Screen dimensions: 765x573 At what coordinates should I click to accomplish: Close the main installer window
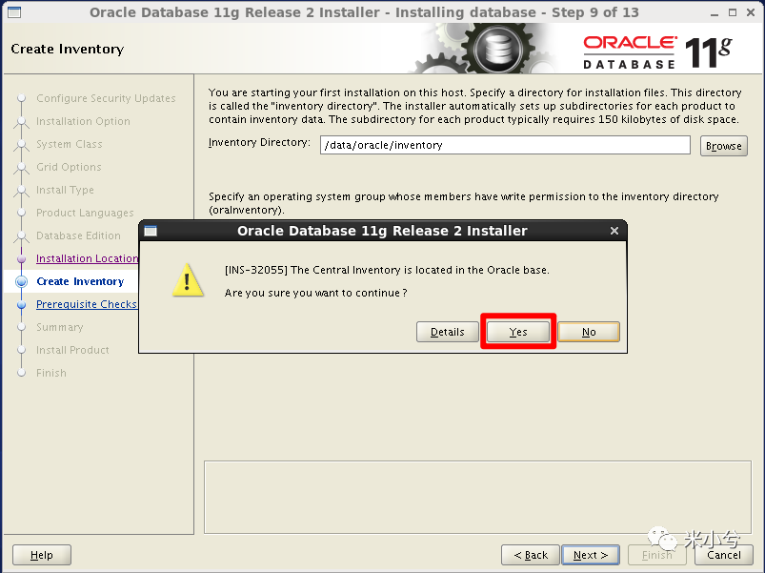(x=751, y=12)
